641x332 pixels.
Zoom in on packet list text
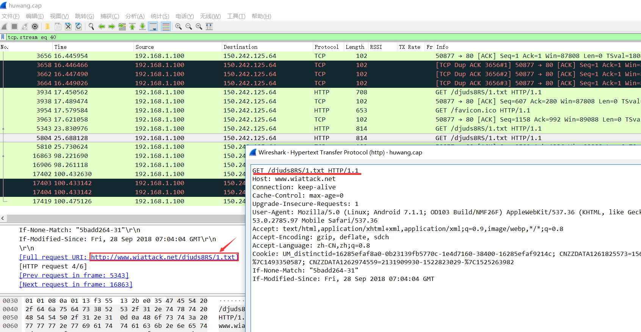click(179, 26)
